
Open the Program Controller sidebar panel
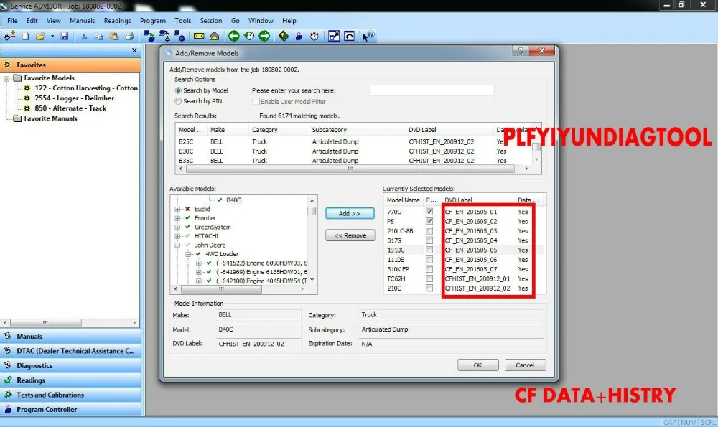pos(70,410)
